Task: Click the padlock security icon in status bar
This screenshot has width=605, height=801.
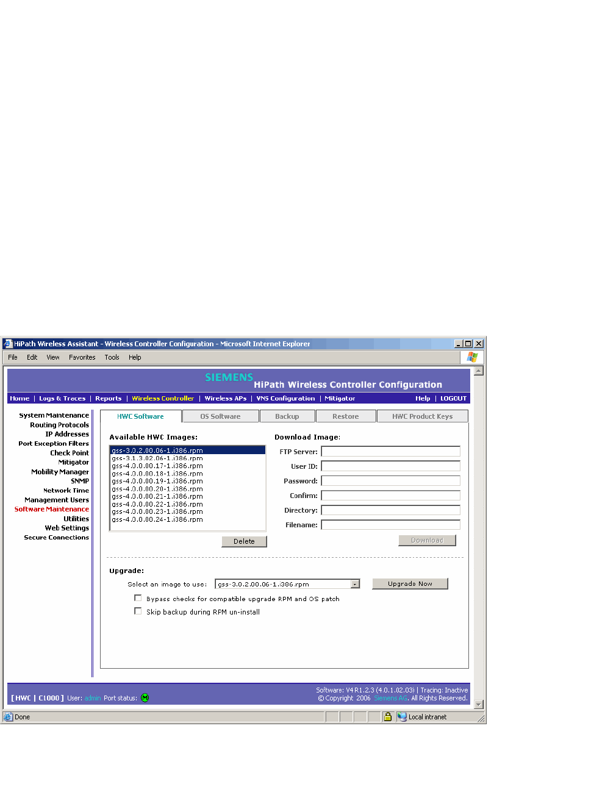Action: point(387,717)
